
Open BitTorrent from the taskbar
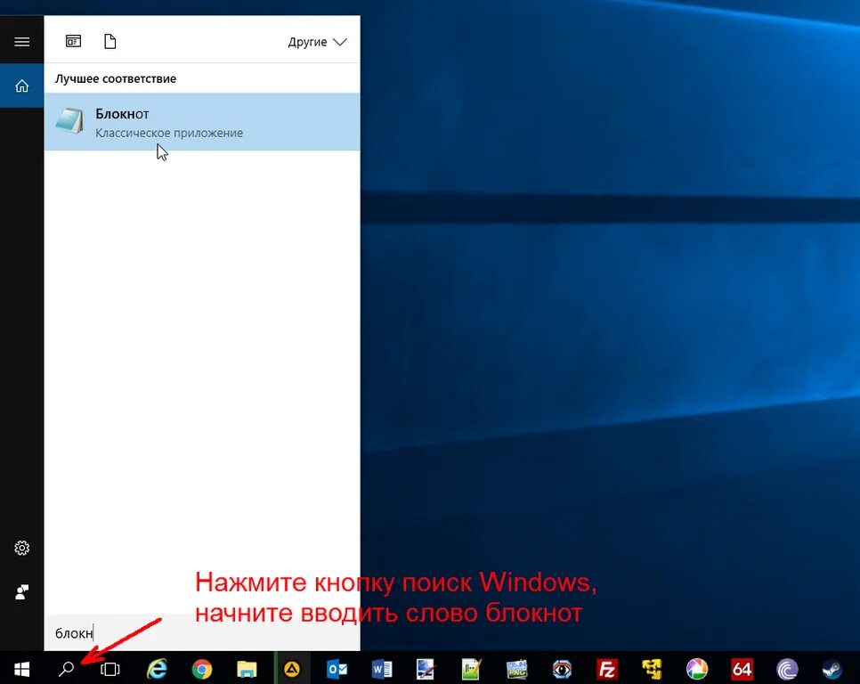tap(787, 669)
